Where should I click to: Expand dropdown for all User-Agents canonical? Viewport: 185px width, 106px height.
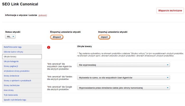[123, 65]
